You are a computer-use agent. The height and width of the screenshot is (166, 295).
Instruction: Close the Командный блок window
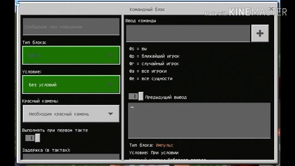[271, 9]
